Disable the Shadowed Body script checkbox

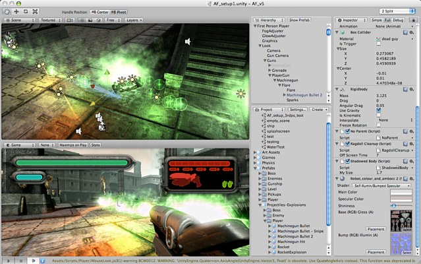point(347,161)
